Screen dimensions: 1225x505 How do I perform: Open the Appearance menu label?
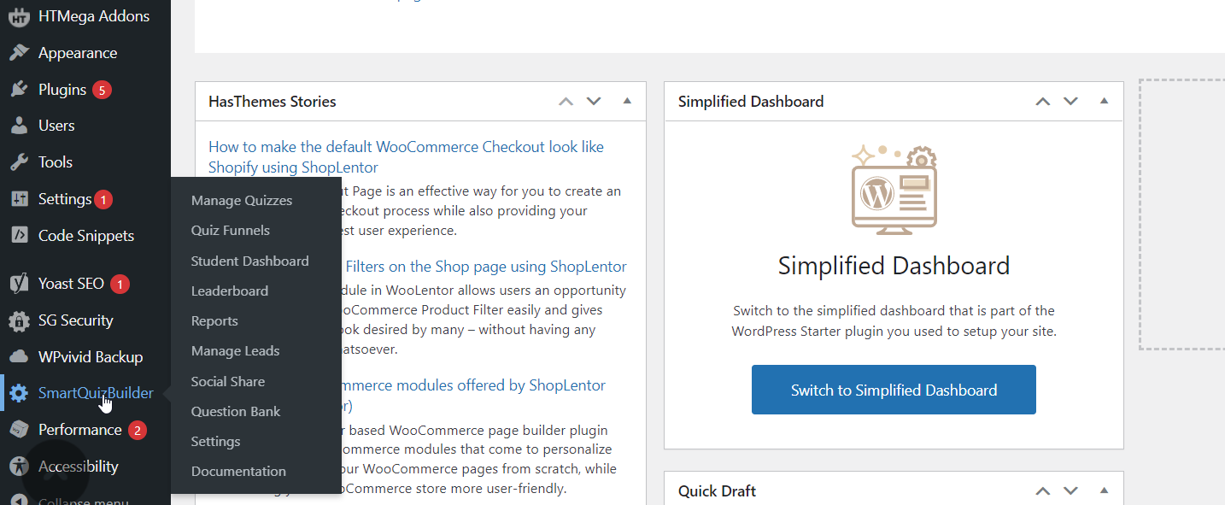click(78, 53)
